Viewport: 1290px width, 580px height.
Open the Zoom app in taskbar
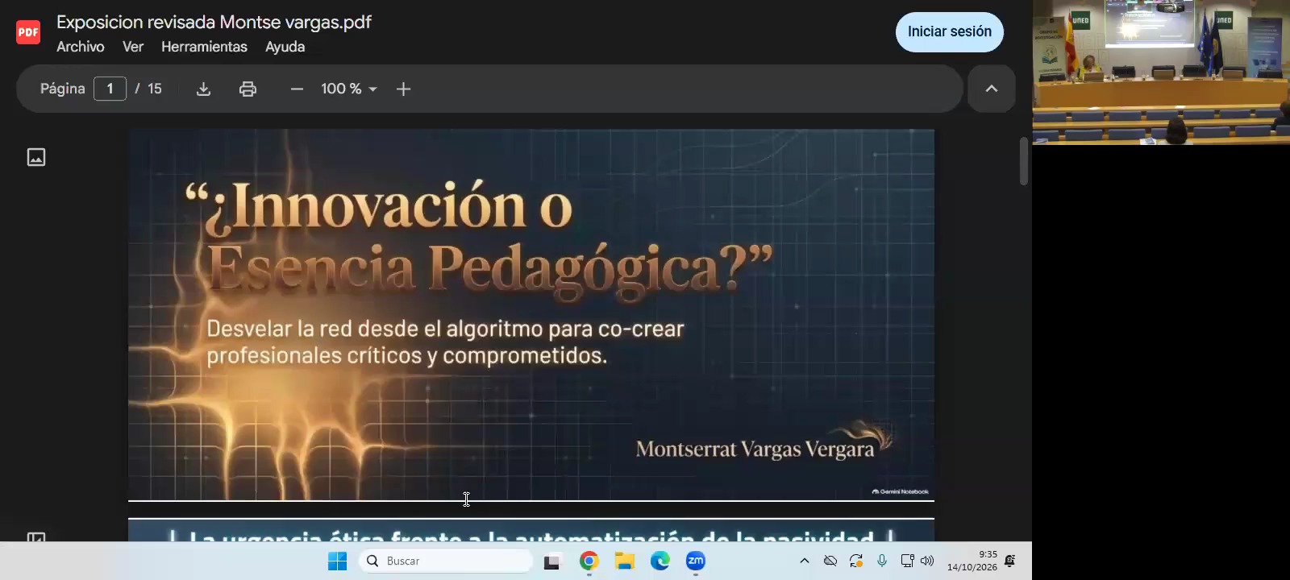[x=696, y=561]
